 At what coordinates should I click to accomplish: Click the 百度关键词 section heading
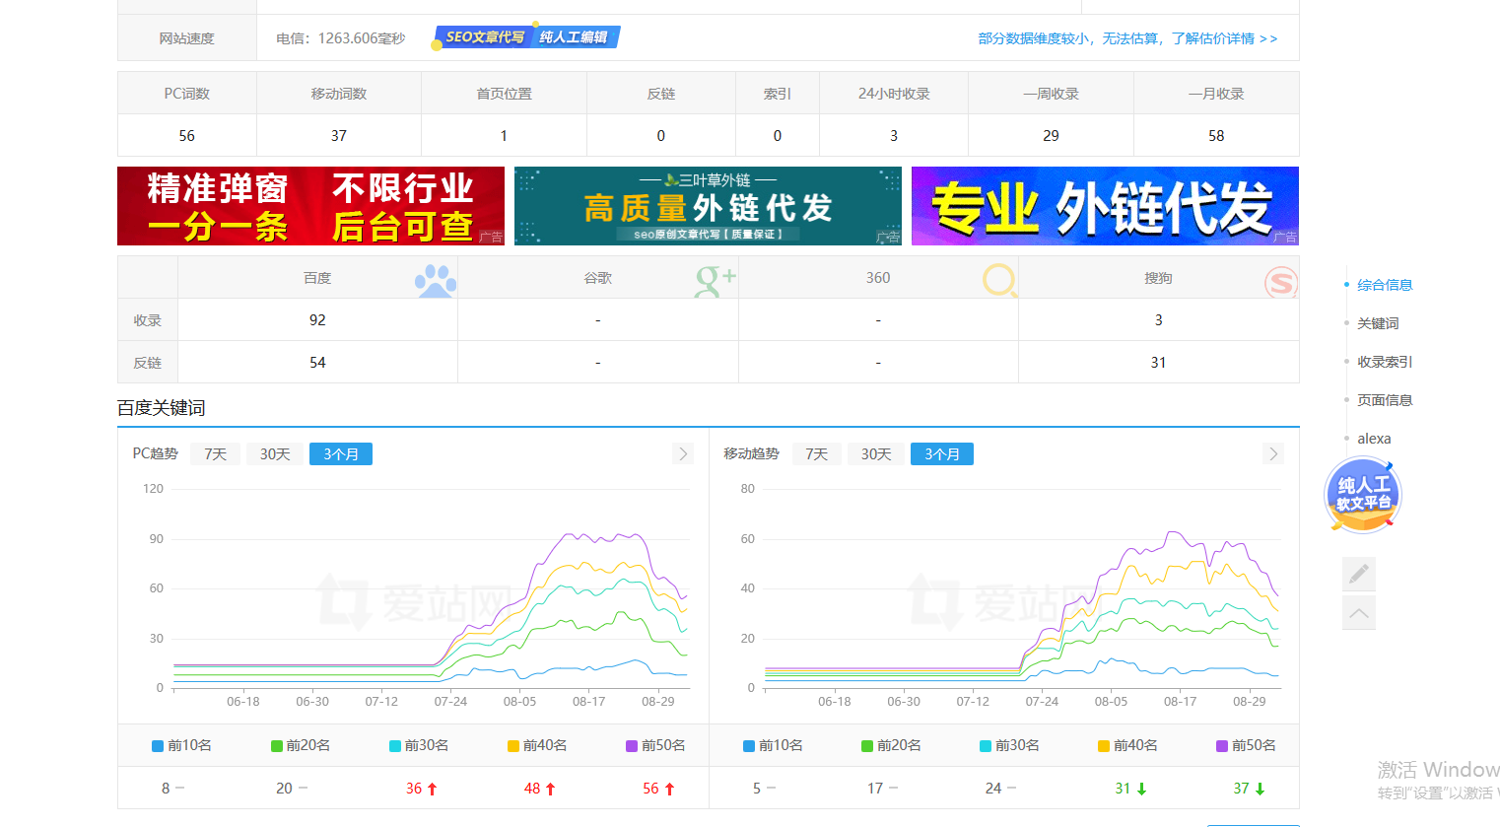(x=162, y=408)
